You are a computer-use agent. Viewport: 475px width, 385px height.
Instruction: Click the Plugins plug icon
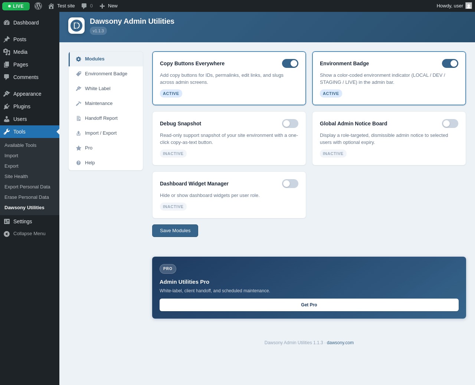point(7,106)
